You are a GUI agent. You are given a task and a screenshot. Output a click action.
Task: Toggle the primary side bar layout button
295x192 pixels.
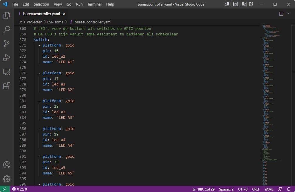click(228, 4)
